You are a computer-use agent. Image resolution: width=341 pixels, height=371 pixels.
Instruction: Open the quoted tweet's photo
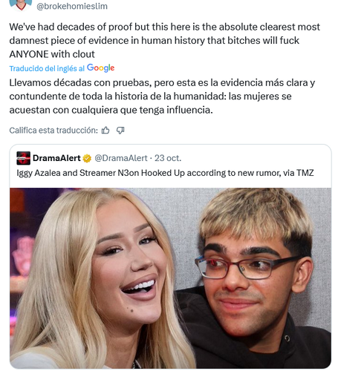[170, 278]
